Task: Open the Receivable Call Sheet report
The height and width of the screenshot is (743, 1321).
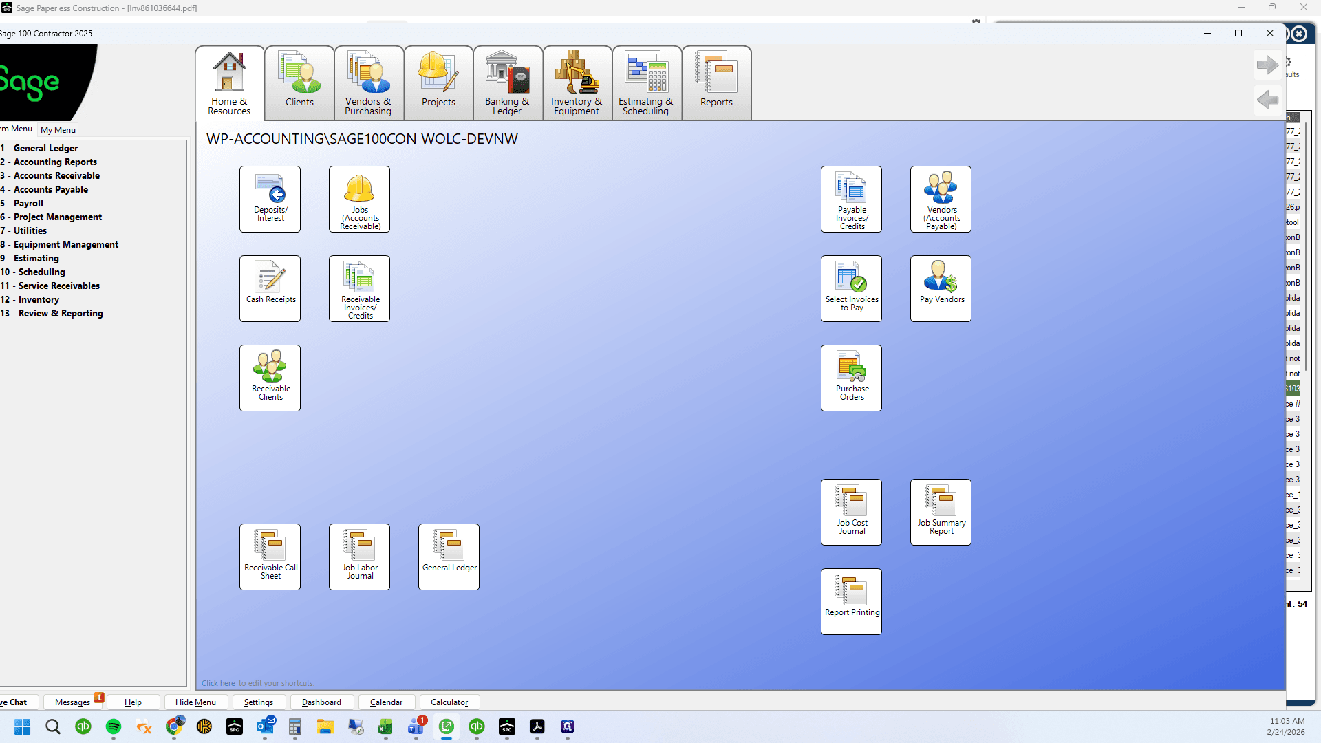Action: pos(270,557)
